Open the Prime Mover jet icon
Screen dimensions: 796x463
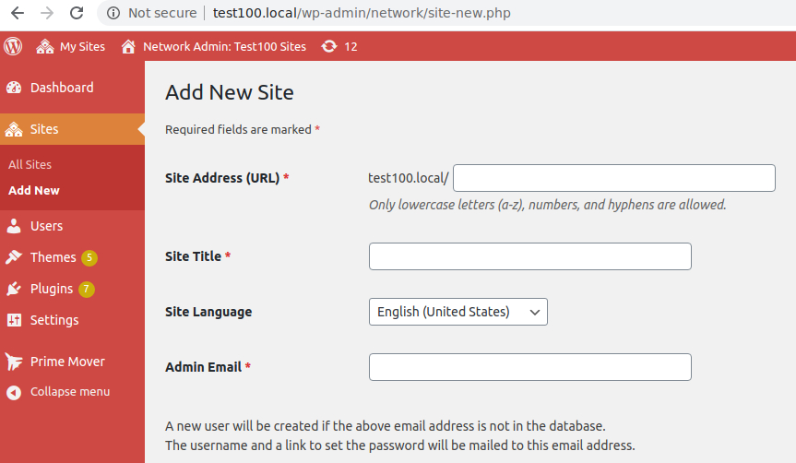coord(14,362)
